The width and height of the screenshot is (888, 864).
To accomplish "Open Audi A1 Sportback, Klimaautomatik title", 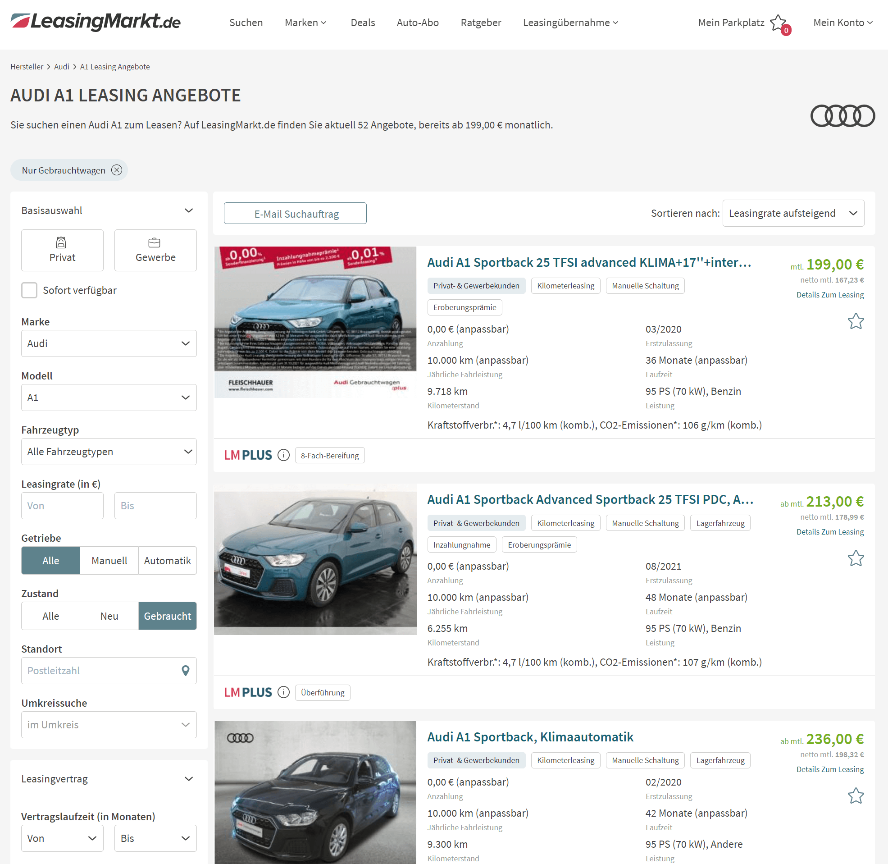I will (530, 737).
